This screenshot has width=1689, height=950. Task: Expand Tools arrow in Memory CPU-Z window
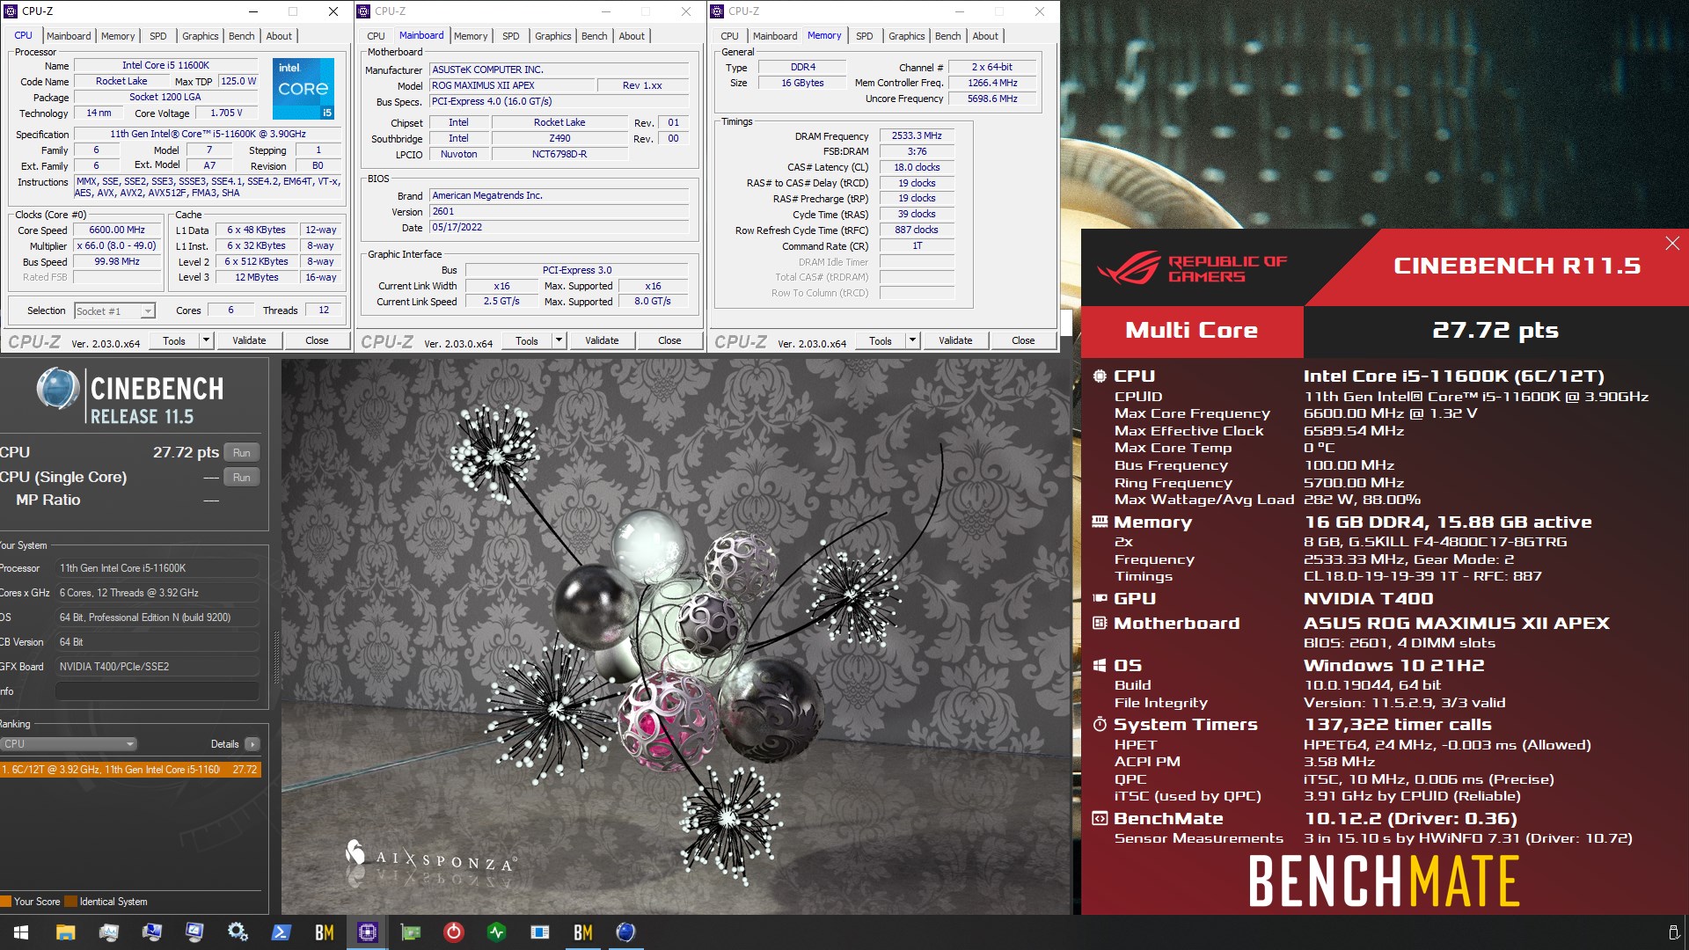[913, 340]
